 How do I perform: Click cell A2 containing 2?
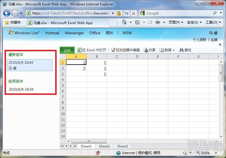(x=76, y=68)
